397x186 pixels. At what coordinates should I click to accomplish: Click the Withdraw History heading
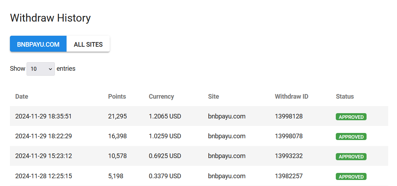click(x=50, y=18)
